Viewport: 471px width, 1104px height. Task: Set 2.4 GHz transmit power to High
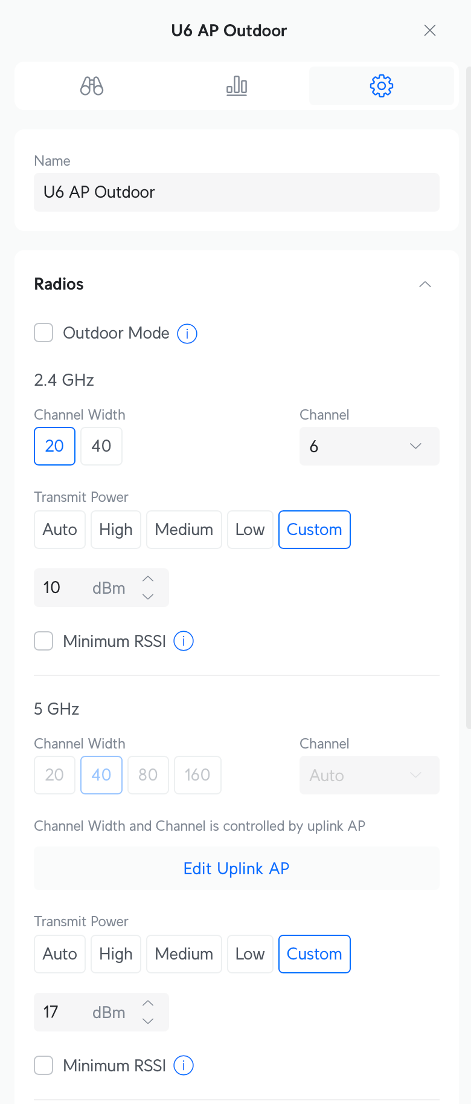[x=116, y=530]
